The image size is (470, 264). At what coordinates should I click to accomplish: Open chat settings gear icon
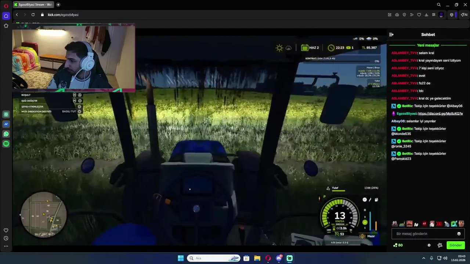[429, 245]
